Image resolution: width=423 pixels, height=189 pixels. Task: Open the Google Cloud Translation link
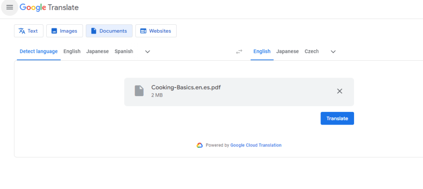[x=256, y=145]
